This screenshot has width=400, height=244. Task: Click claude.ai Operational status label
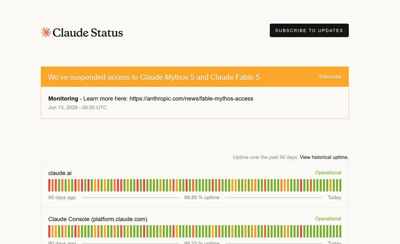click(x=328, y=172)
